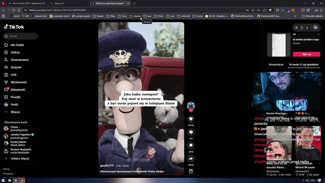Switch to Złote Antosie 2025 tab
Screen dimensions: 325x183
click(27, 3)
